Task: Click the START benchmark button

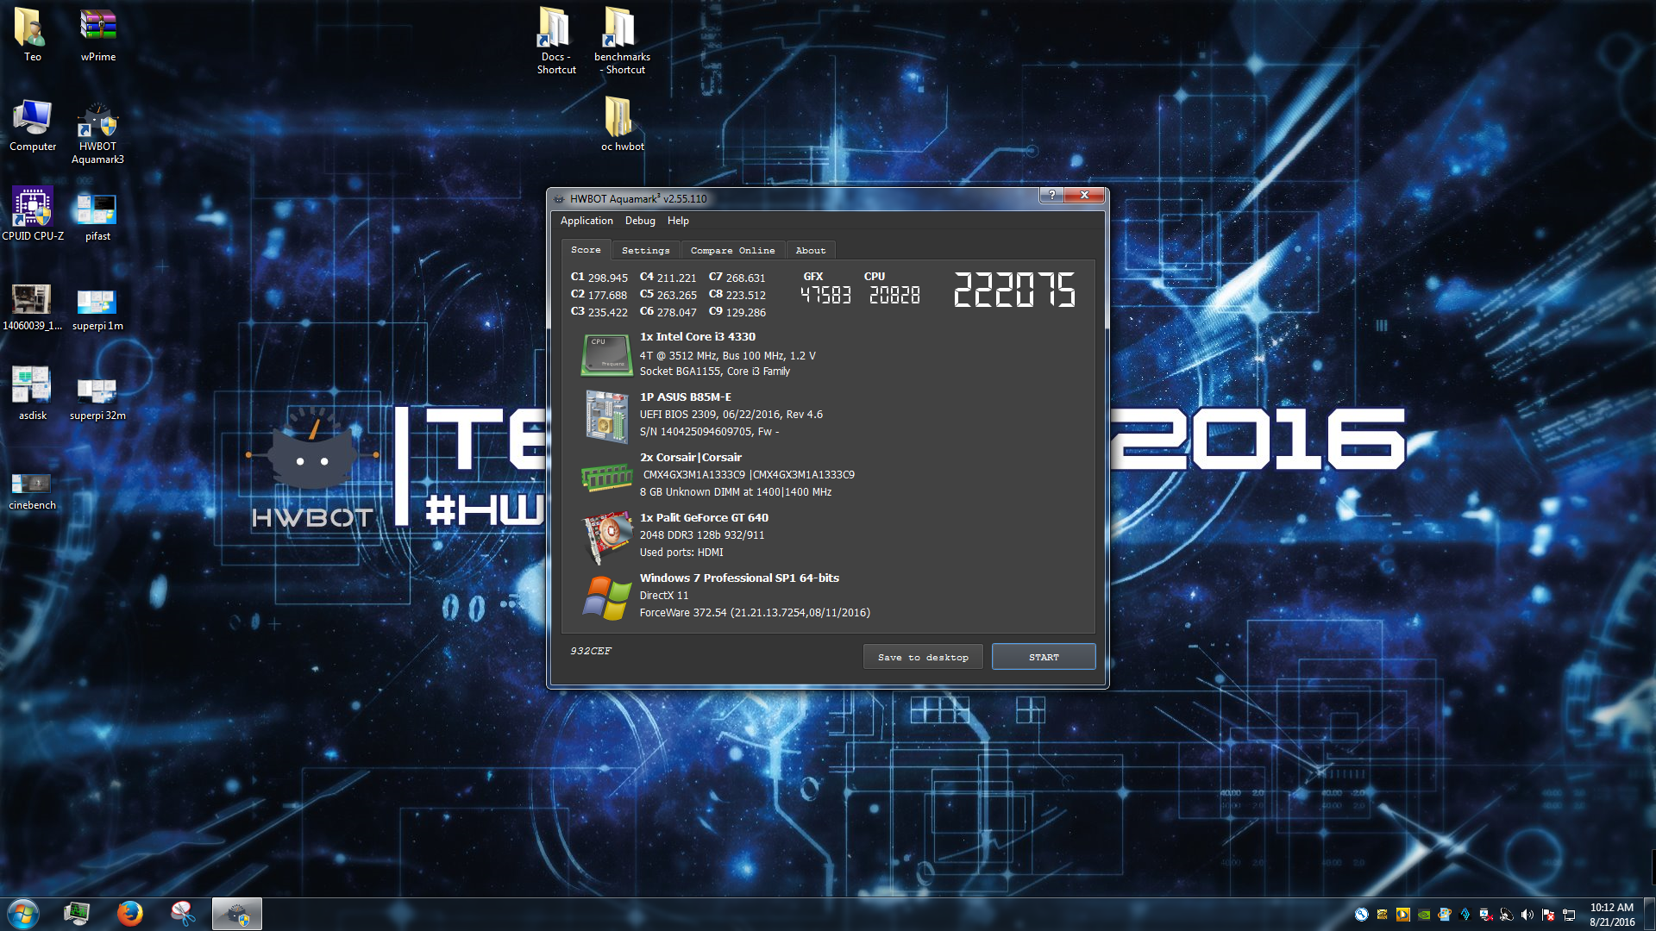Action: pyautogui.click(x=1044, y=657)
